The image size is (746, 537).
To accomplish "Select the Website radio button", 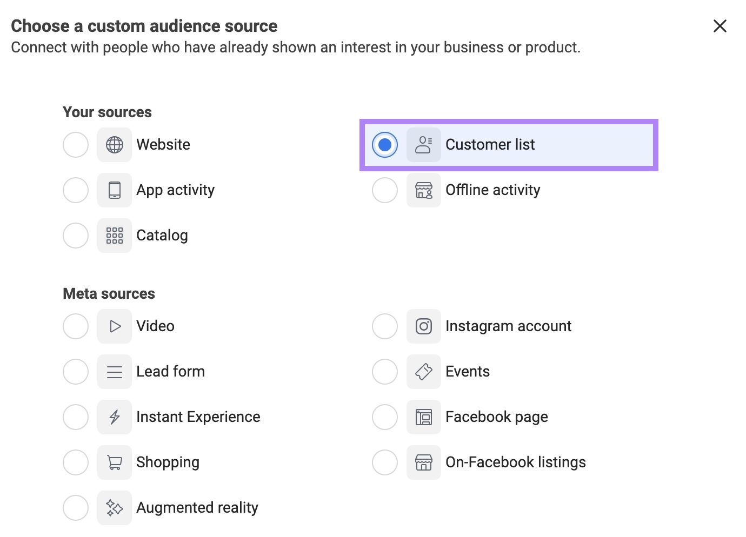I will (x=75, y=144).
